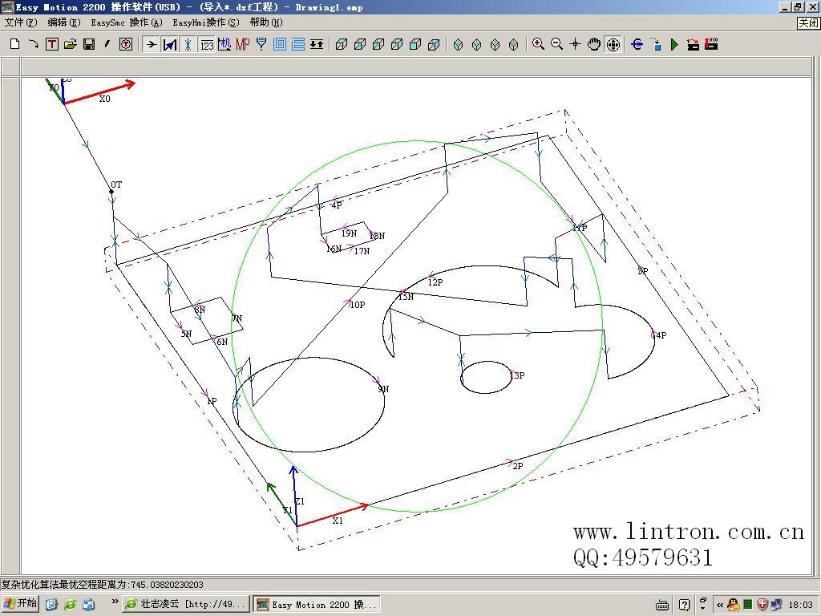
Task: Toggle the direction arrow display button
Action: pyautogui.click(x=151, y=44)
